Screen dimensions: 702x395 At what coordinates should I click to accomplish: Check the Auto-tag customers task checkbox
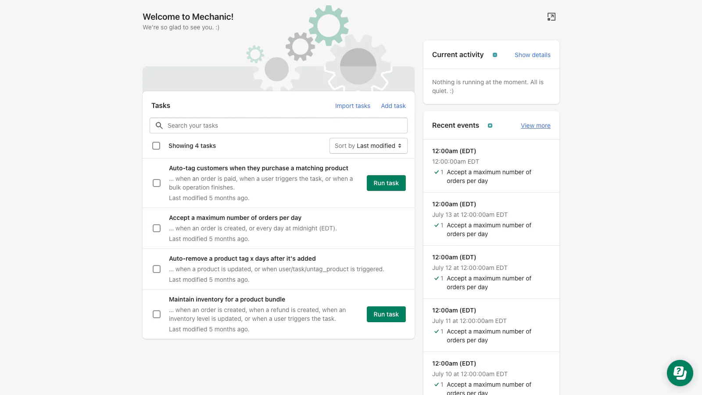157,183
